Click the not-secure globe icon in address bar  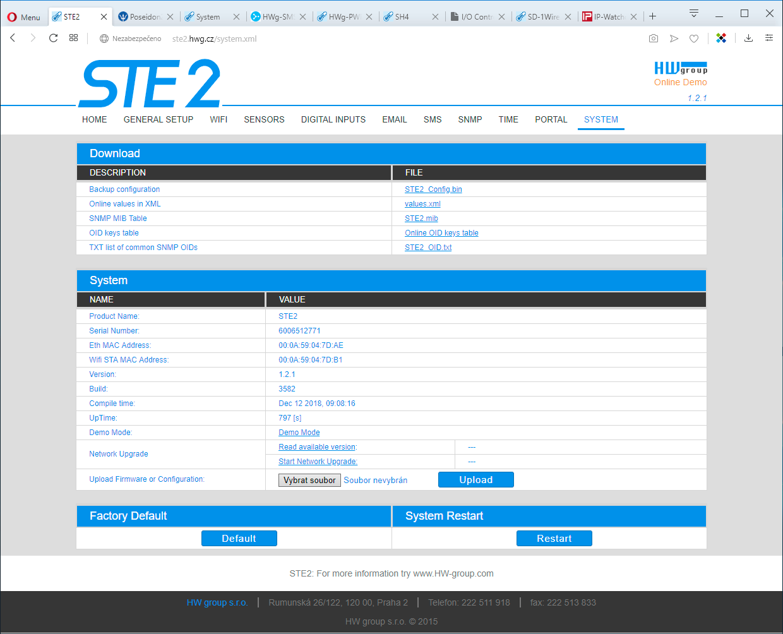104,39
